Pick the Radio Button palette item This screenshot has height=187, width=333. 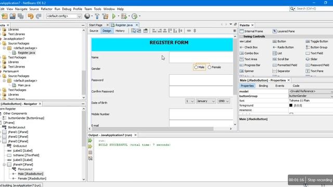[x=283, y=47]
